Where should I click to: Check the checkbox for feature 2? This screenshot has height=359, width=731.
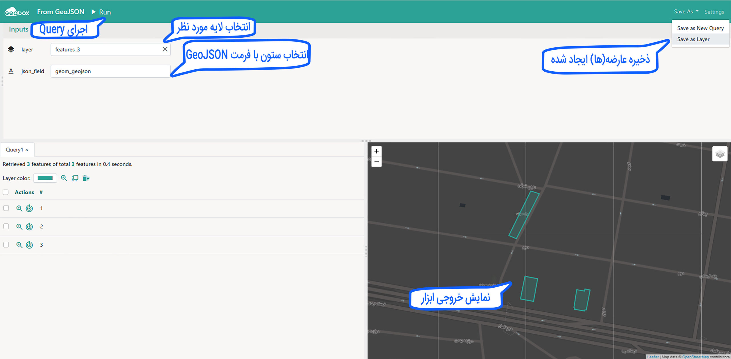pos(6,226)
